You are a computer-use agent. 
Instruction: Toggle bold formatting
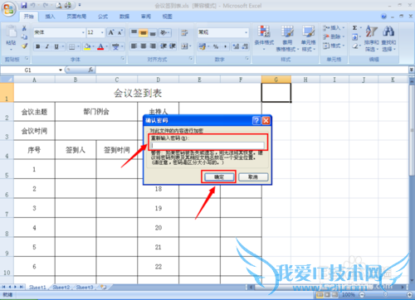point(38,46)
